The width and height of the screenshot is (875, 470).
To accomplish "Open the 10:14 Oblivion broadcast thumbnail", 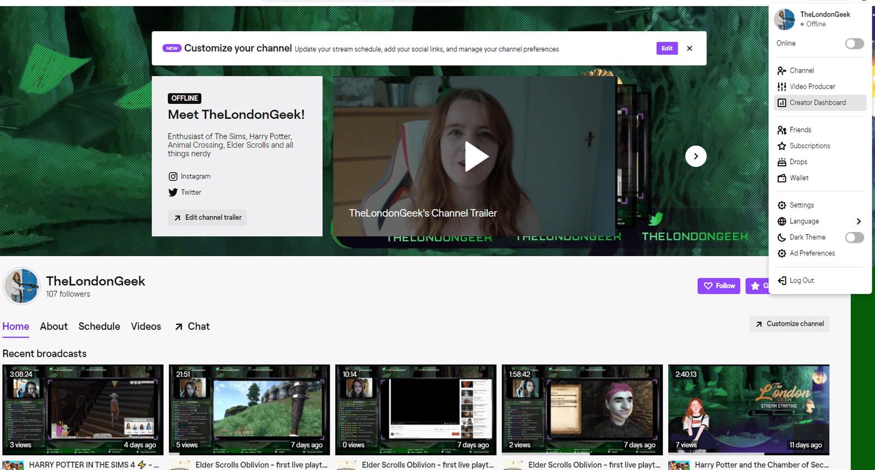I will [x=416, y=410].
